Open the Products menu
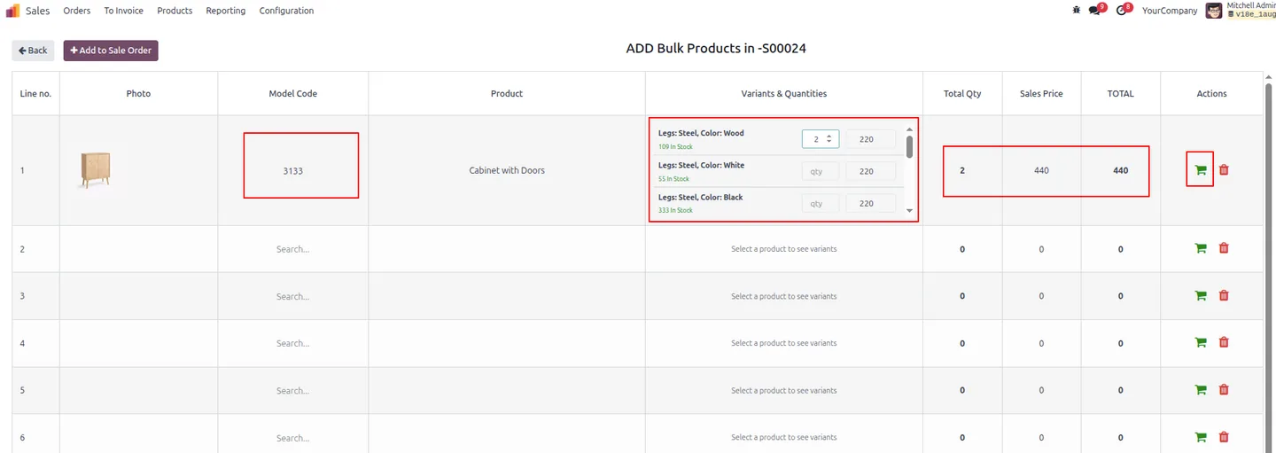This screenshot has width=1276, height=453. [x=175, y=11]
